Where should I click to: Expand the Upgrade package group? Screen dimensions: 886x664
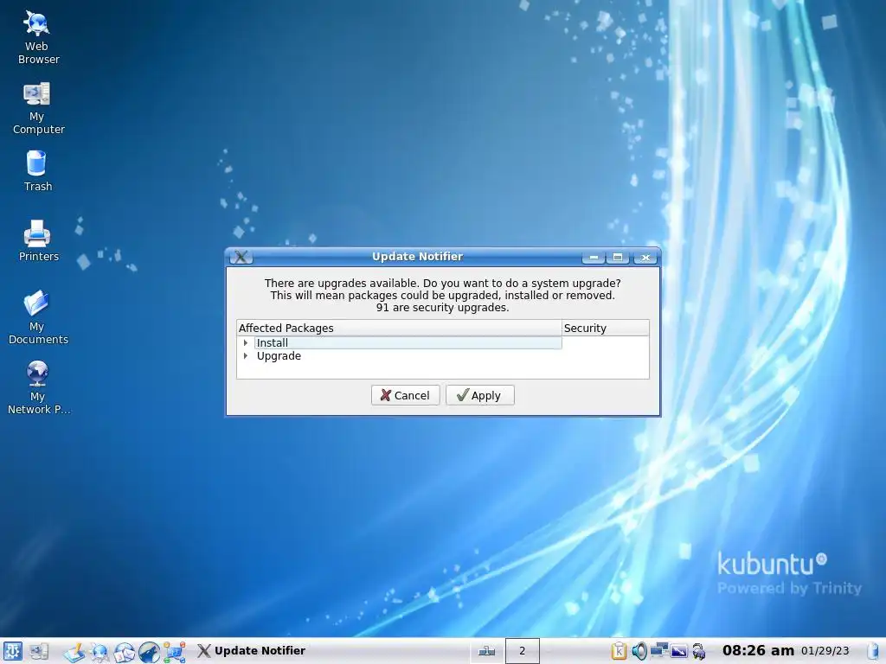(x=245, y=355)
